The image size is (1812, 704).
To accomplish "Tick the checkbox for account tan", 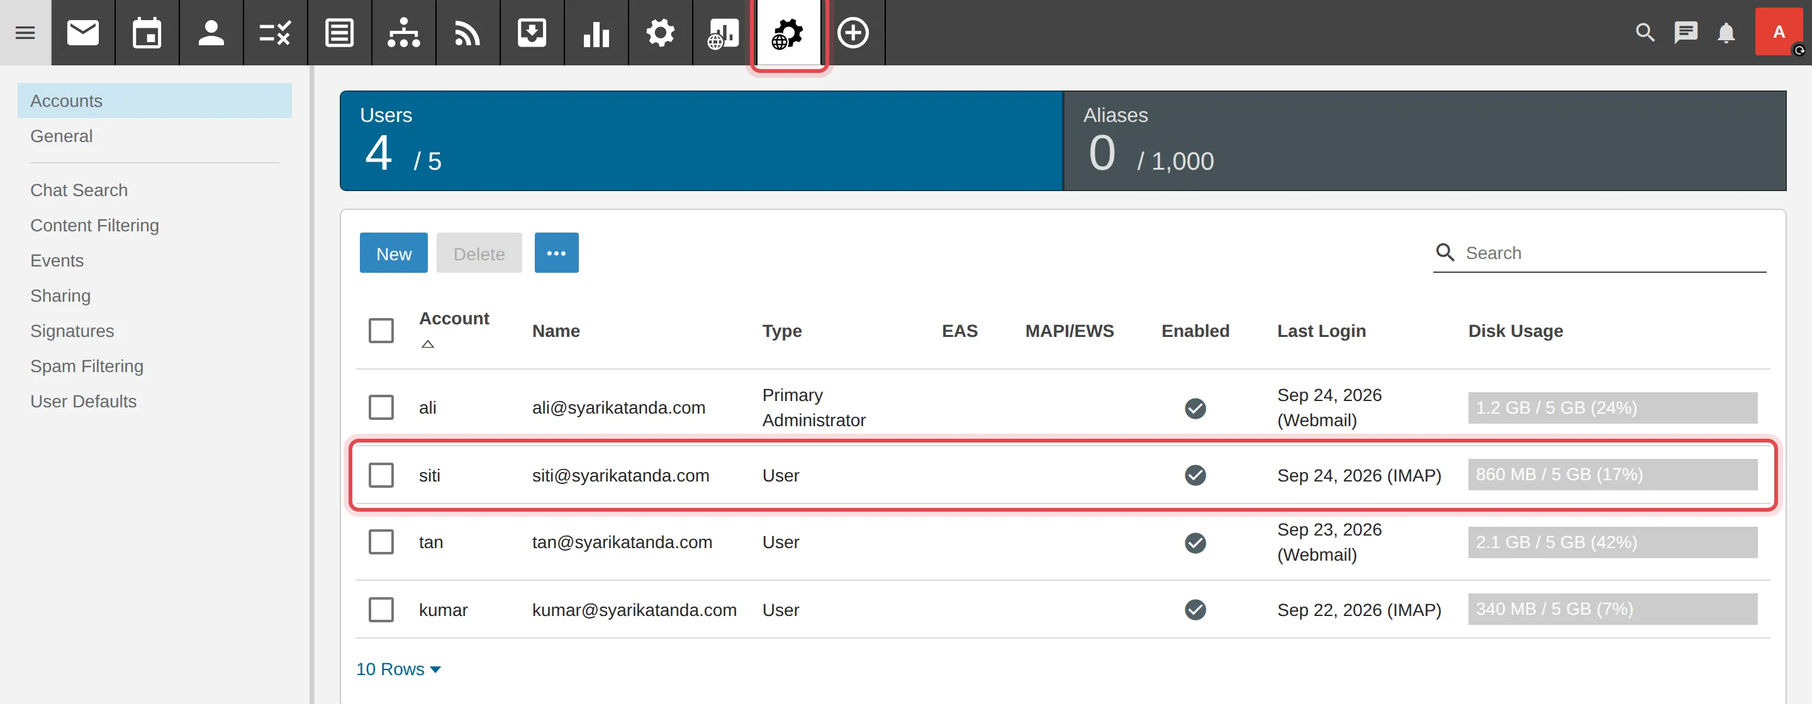I will pyautogui.click(x=381, y=542).
